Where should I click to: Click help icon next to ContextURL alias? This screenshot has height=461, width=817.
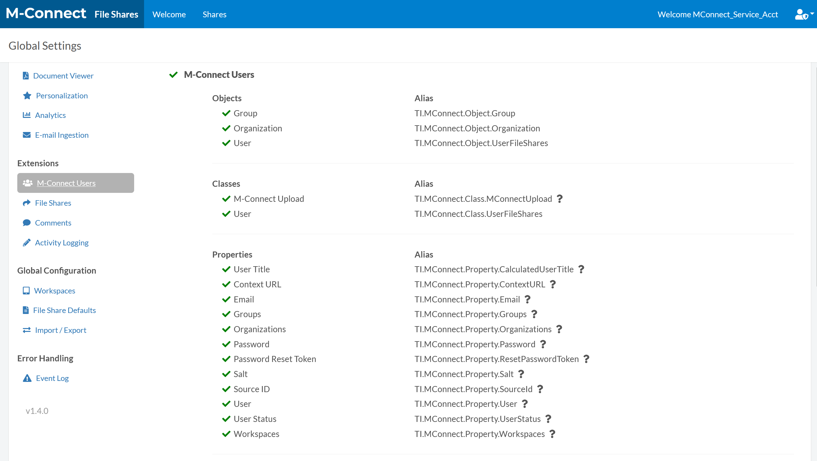pyautogui.click(x=553, y=284)
